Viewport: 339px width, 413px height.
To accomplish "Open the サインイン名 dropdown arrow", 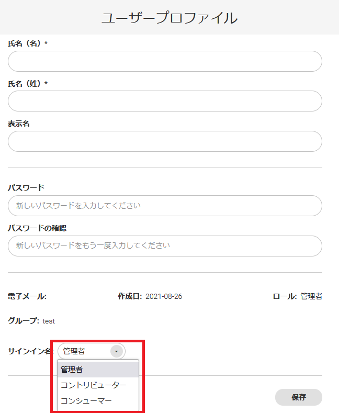I will [x=117, y=351].
